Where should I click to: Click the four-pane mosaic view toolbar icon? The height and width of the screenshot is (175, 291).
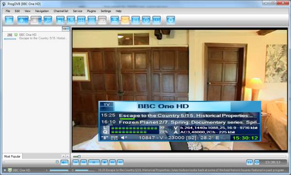81,20
